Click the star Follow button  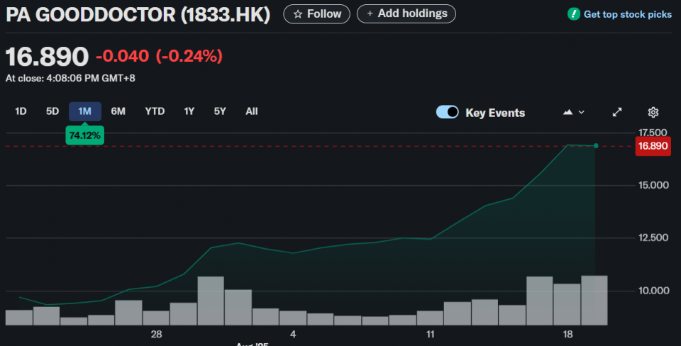point(316,14)
